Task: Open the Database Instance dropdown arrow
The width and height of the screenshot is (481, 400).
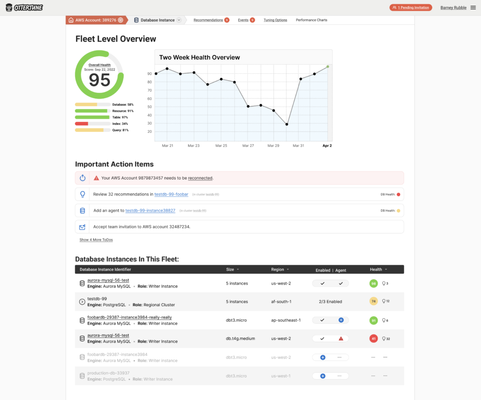Action: pos(178,20)
